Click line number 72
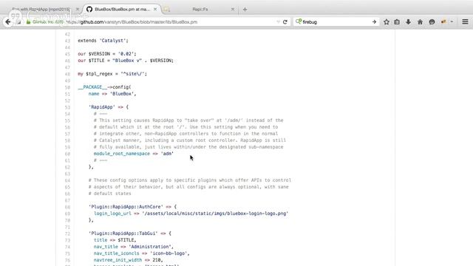The height and width of the screenshot is (266, 473). (67, 233)
